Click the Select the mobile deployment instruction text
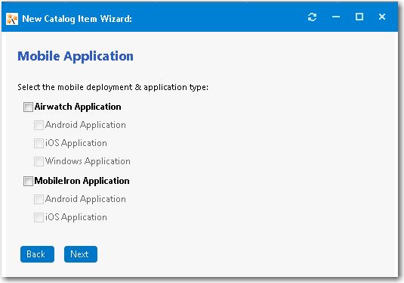 click(113, 87)
